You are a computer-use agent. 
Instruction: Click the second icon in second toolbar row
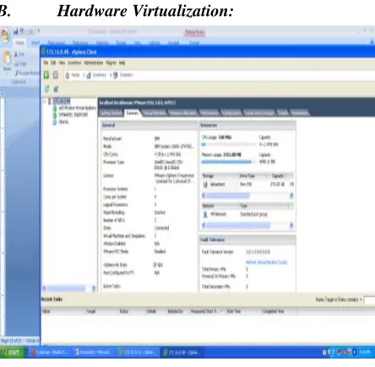56,90
